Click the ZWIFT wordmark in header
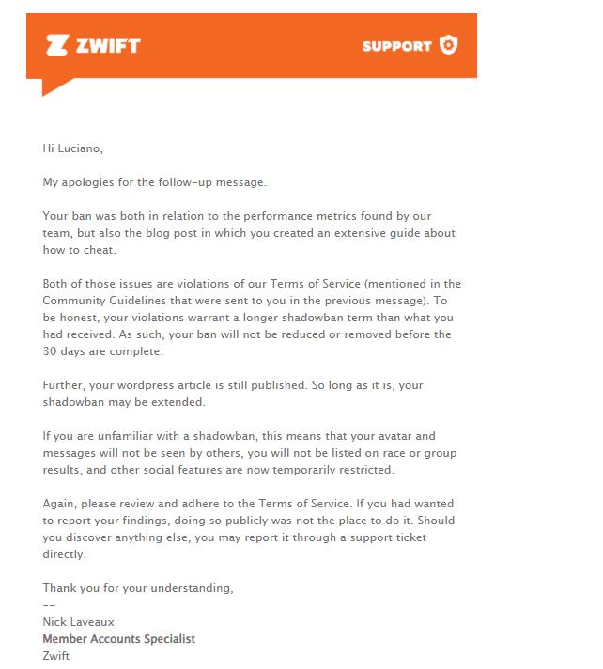 point(108,46)
